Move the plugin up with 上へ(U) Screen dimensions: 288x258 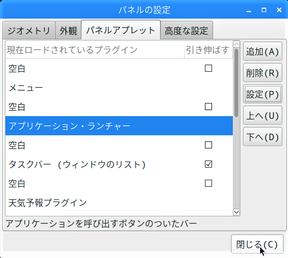[263, 116]
